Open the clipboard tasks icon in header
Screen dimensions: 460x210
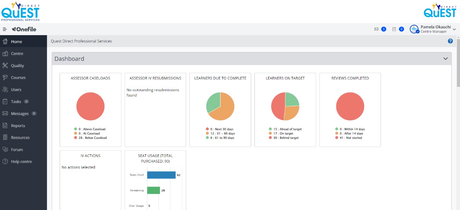(394, 29)
